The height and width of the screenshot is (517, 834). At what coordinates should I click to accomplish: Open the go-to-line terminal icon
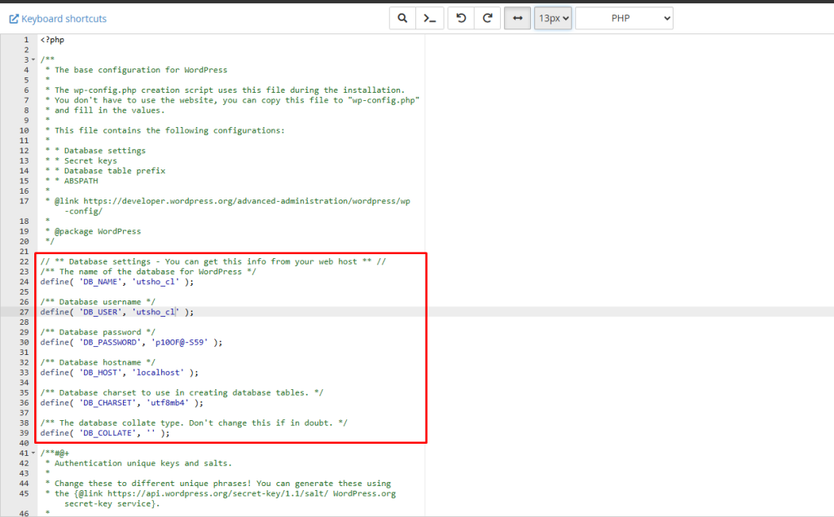(x=430, y=18)
